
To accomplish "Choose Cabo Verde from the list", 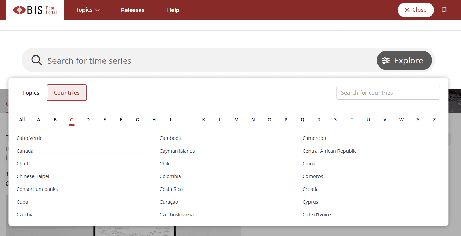I will click(x=30, y=138).
